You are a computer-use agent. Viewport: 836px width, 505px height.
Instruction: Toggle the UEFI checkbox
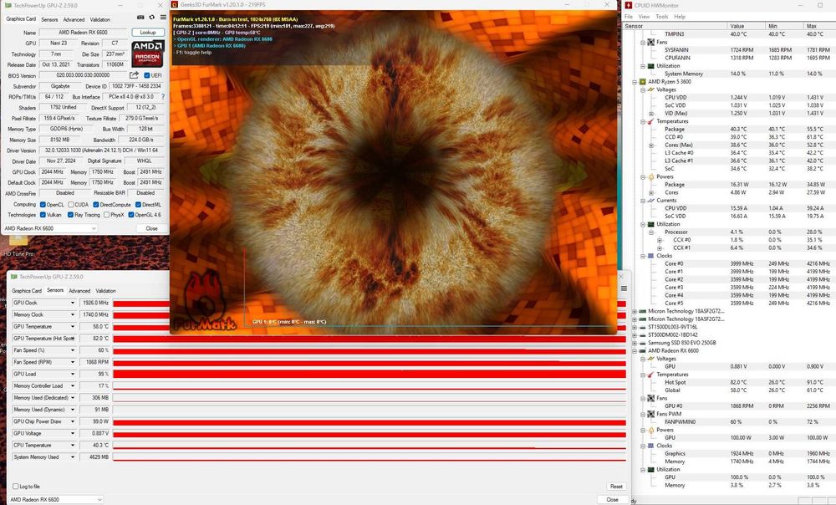click(x=147, y=75)
